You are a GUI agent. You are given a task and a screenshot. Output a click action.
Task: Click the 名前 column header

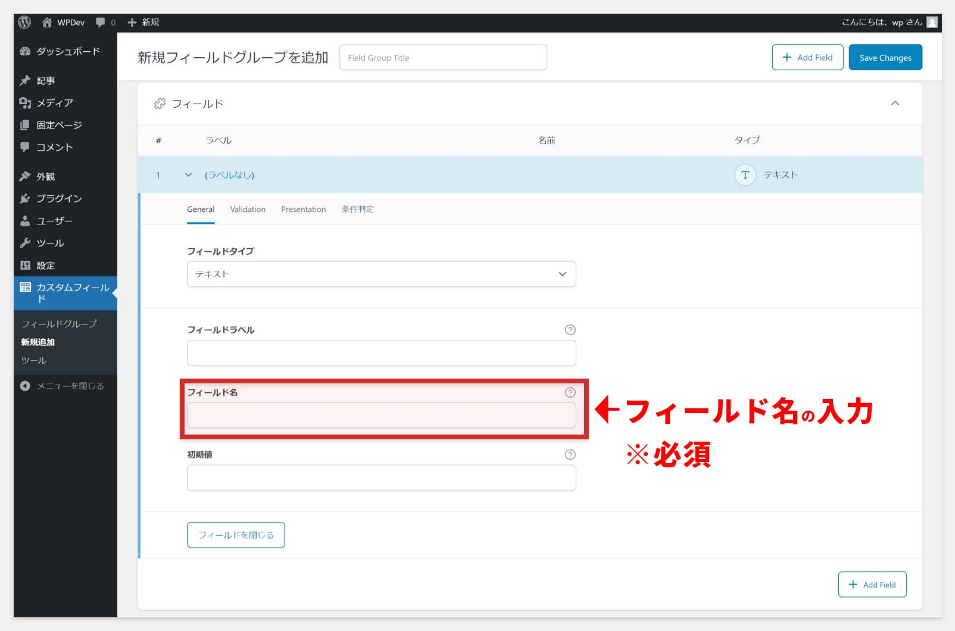(547, 140)
